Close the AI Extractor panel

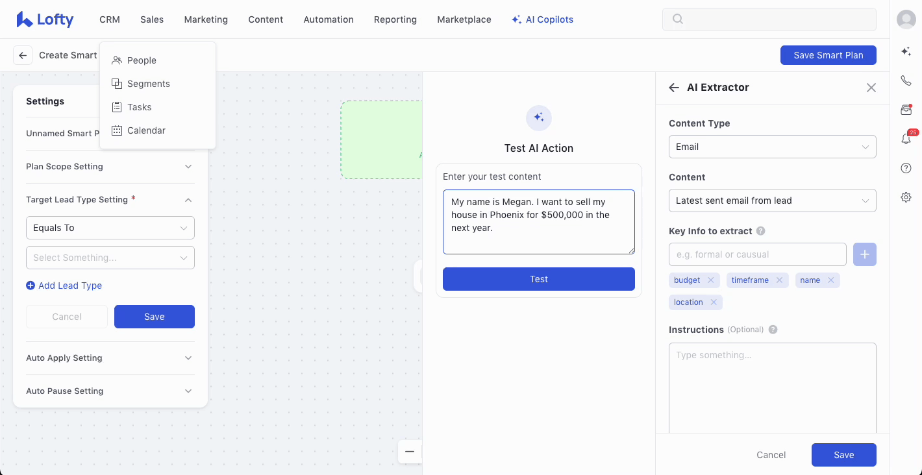tap(871, 88)
